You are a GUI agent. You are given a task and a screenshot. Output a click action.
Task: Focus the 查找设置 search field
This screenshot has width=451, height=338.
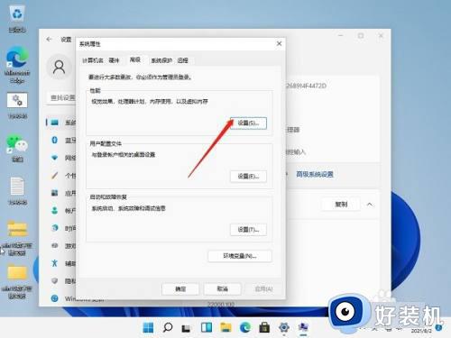[61, 97]
